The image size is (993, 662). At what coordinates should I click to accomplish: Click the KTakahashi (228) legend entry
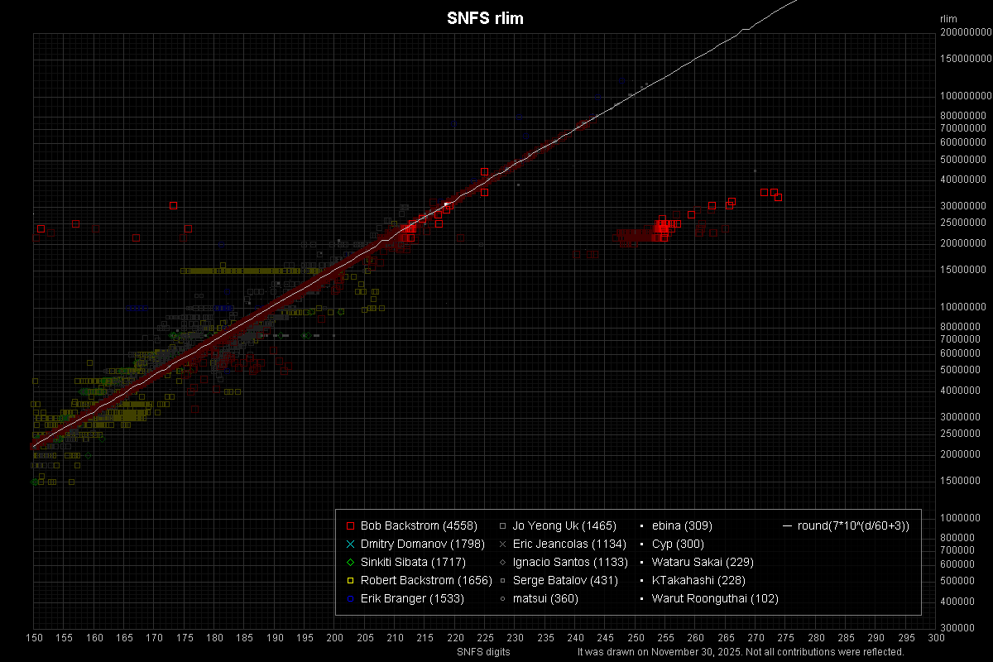(698, 580)
